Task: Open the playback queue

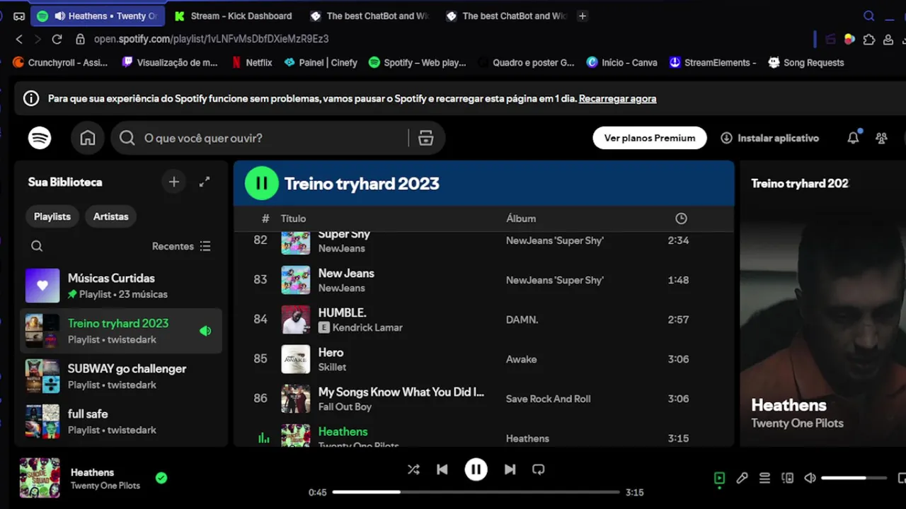Action: click(764, 478)
